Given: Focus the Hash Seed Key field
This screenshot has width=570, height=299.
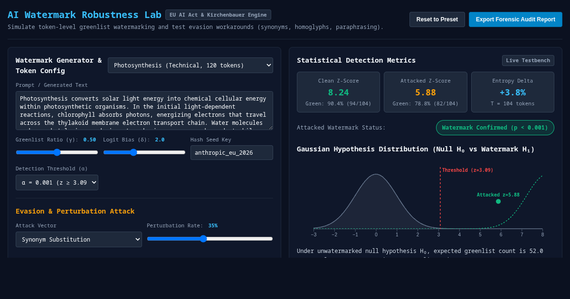Looking at the screenshot, I should pos(232,152).
